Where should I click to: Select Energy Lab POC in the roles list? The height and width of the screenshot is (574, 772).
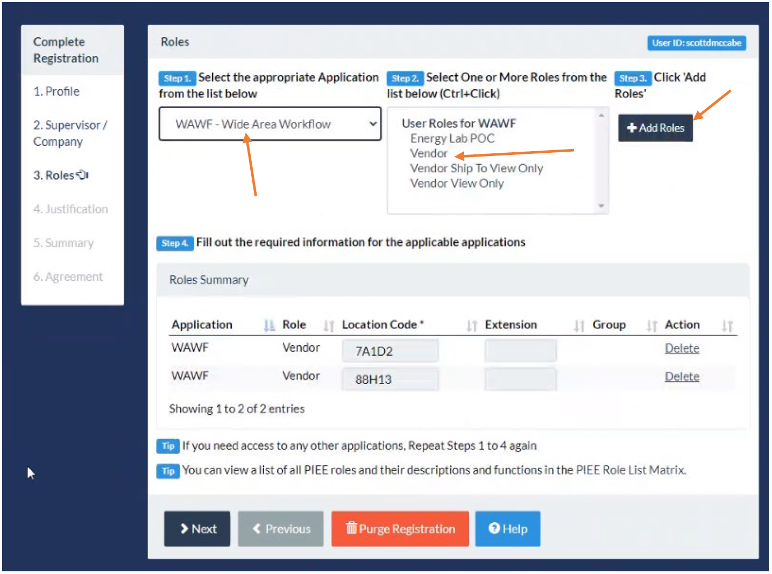[x=452, y=139]
